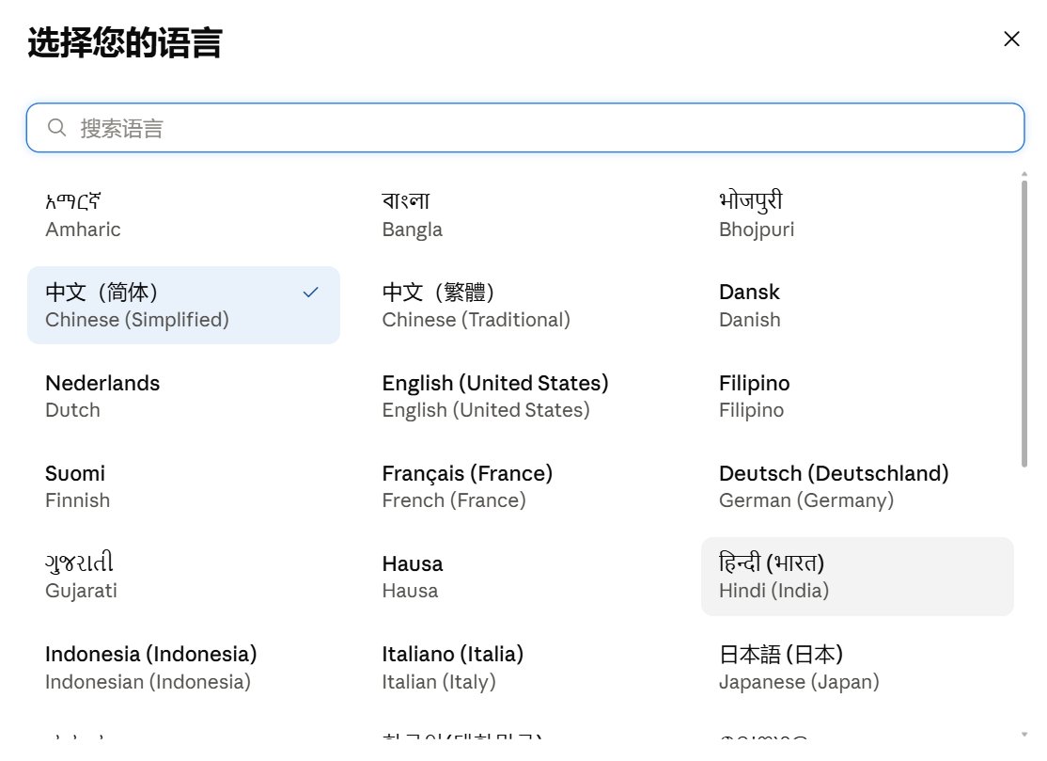Select Chinese (Simplified) option
Viewport: 1047px width, 761px height.
[x=183, y=306]
